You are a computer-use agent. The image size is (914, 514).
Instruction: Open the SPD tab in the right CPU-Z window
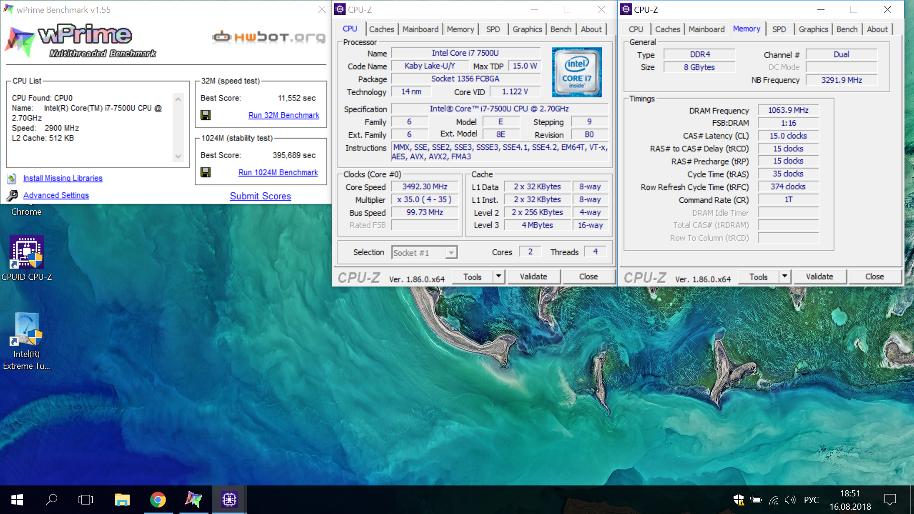coord(779,29)
